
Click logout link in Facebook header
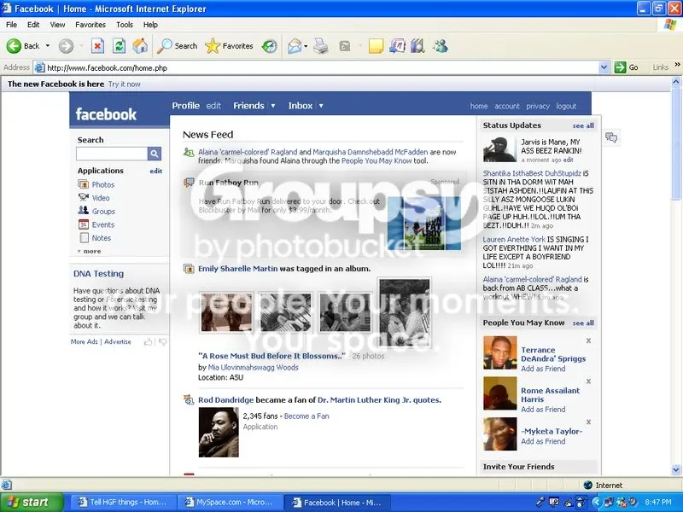(566, 106)
